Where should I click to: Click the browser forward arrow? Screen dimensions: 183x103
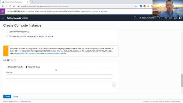[6, 6]
